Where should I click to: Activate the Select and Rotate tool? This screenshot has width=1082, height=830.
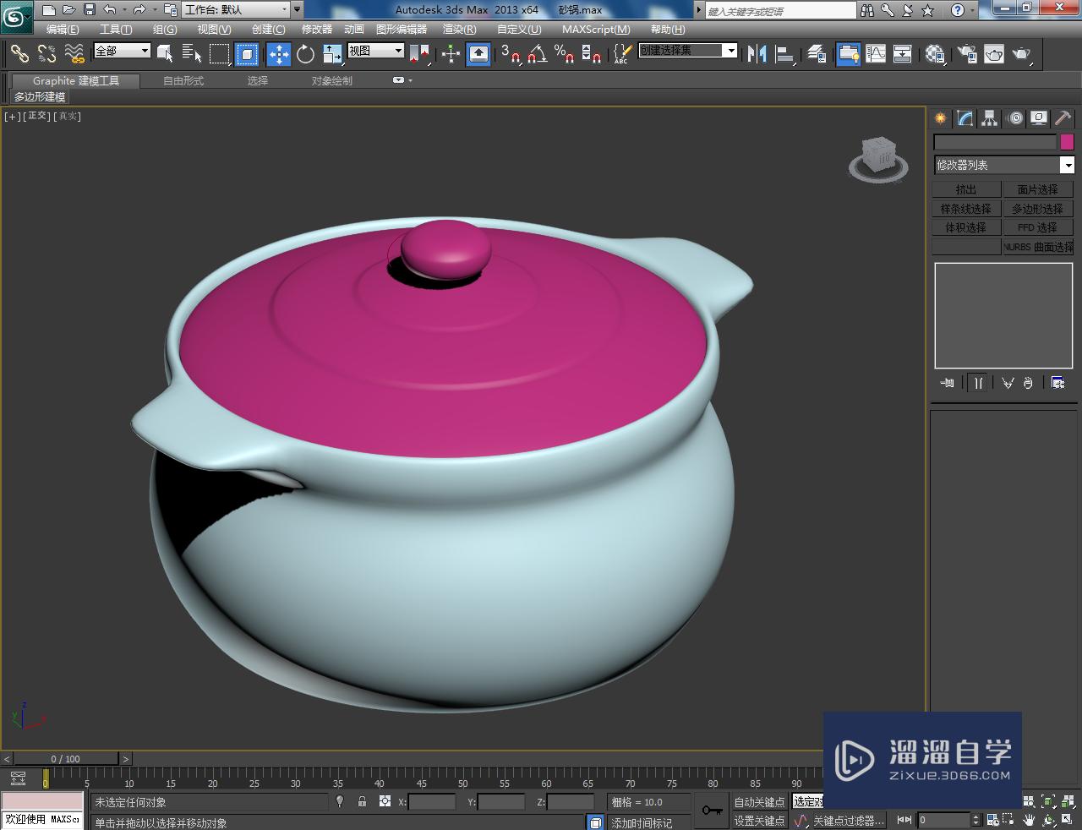pos(305,54)
